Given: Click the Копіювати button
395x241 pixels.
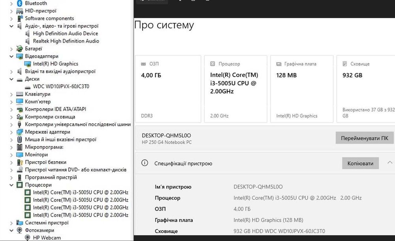Looking at the screenshot, I should coord(360,163).
